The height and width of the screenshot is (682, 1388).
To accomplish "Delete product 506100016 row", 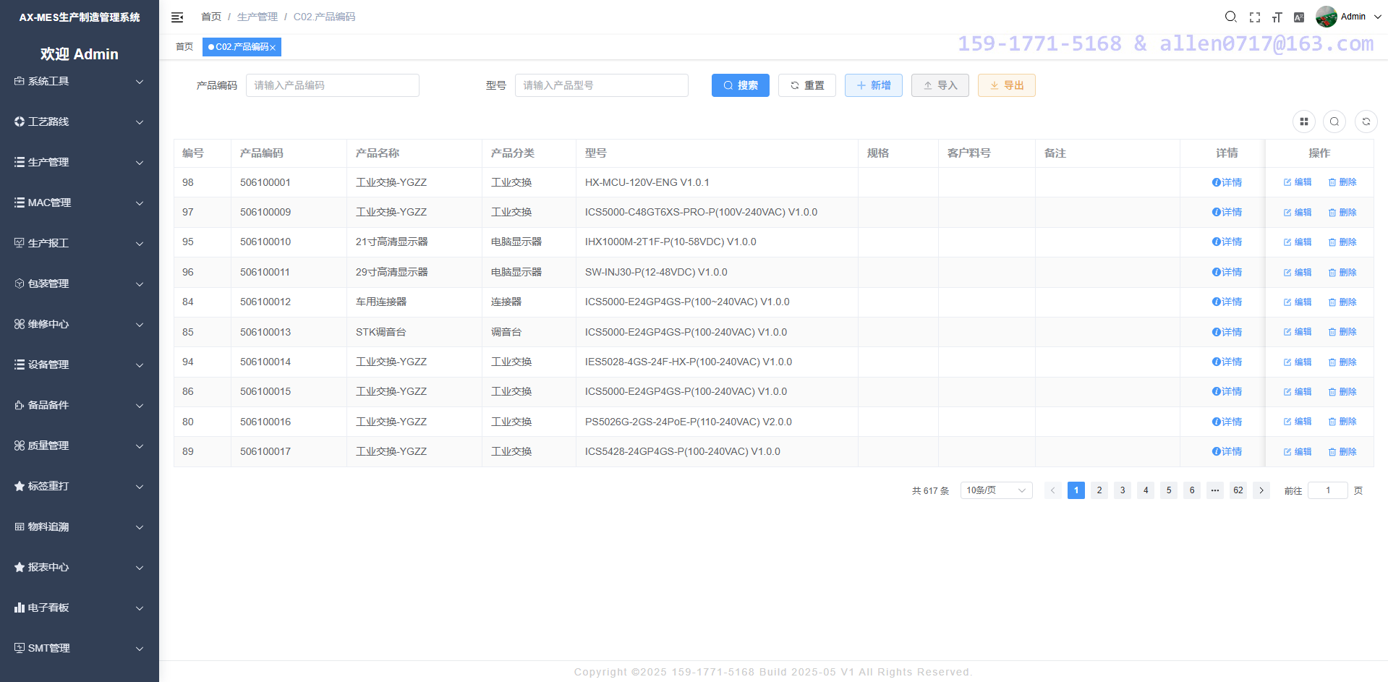I will click(1342, 422).
